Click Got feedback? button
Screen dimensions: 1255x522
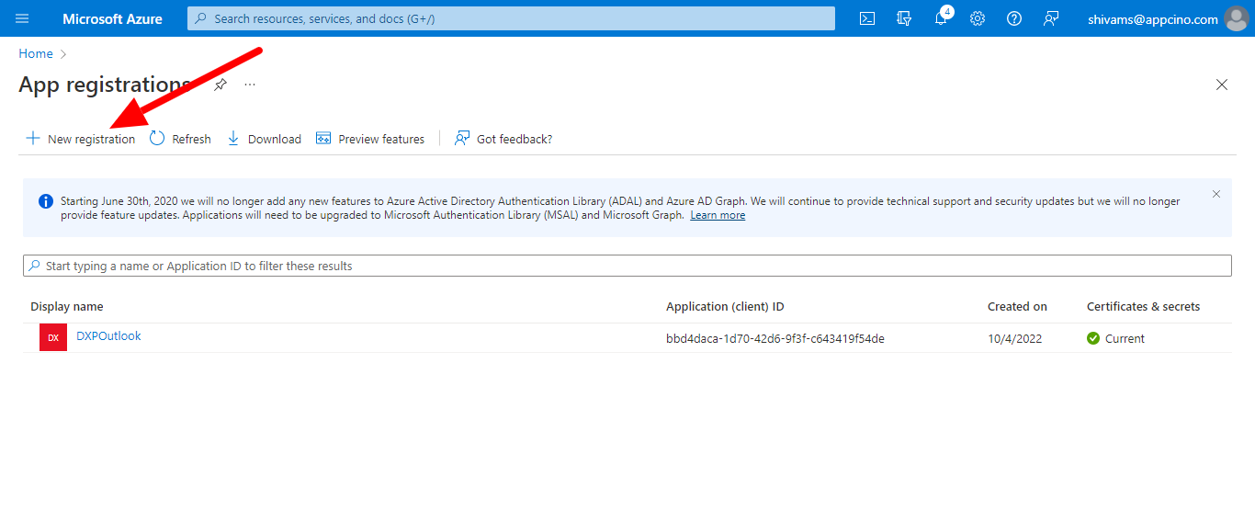click(504, 139)
